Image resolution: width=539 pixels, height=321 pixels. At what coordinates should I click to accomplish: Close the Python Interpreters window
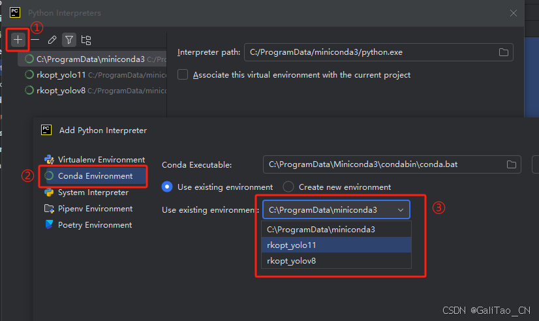[513, 13]
